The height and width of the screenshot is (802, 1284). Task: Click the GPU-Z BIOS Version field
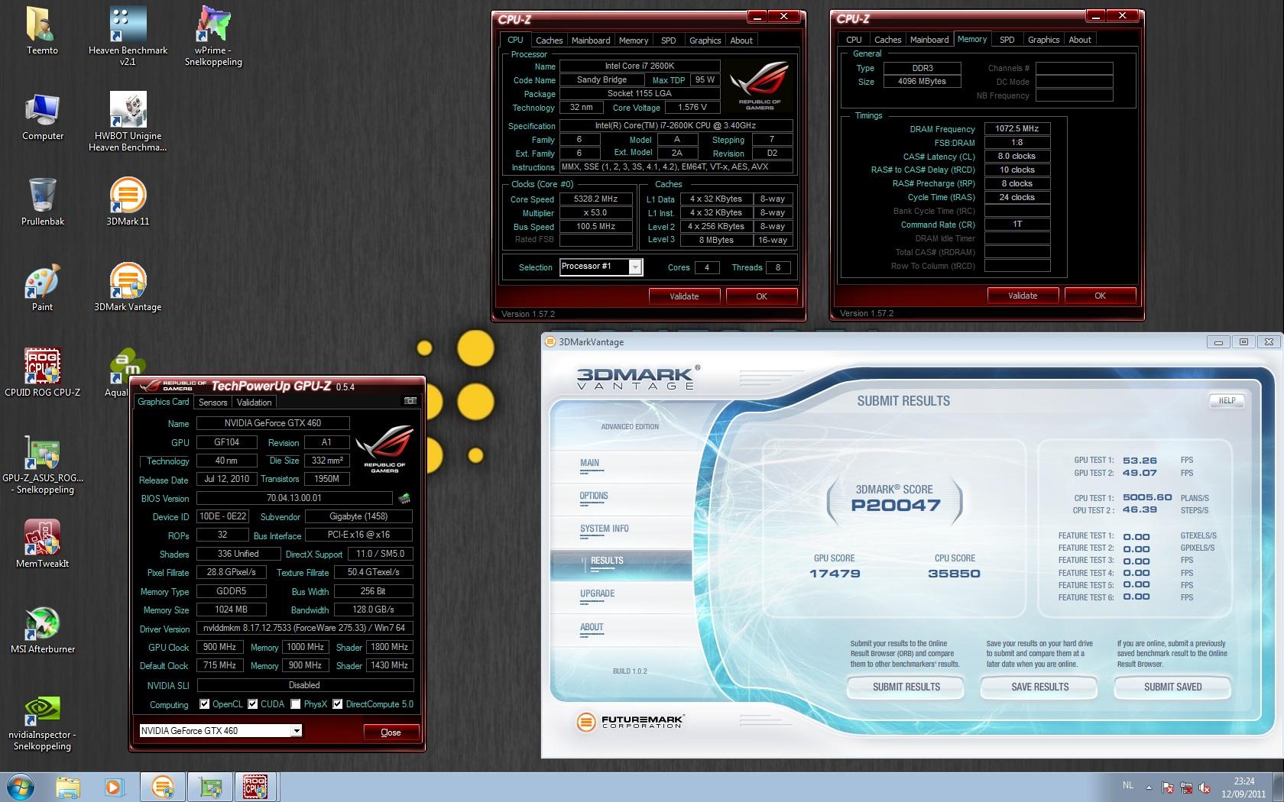[x=294, y=498]
